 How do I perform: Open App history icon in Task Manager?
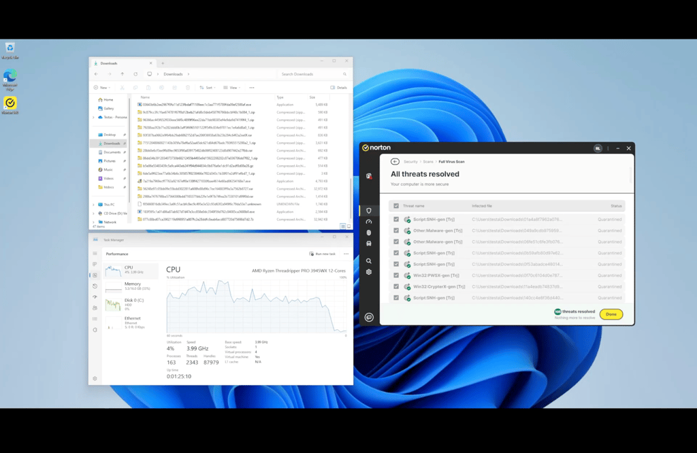[x=95, y=286]
